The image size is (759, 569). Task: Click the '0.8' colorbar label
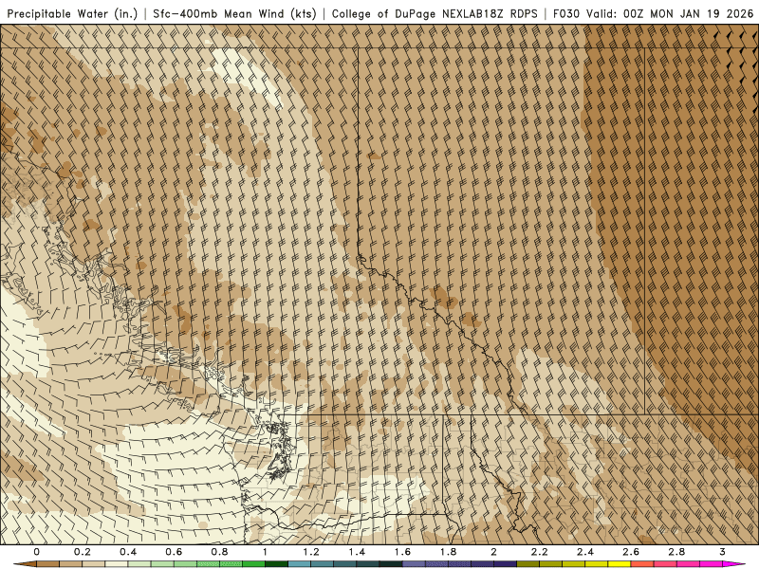tap(219, 552)
